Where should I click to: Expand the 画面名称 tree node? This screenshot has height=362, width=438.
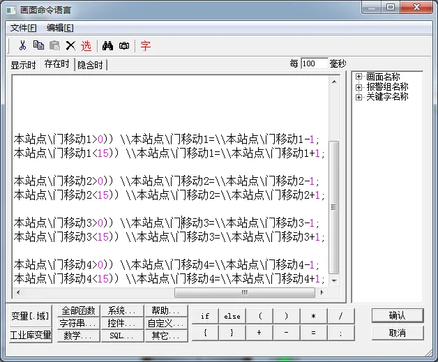[x=358, y=77]
